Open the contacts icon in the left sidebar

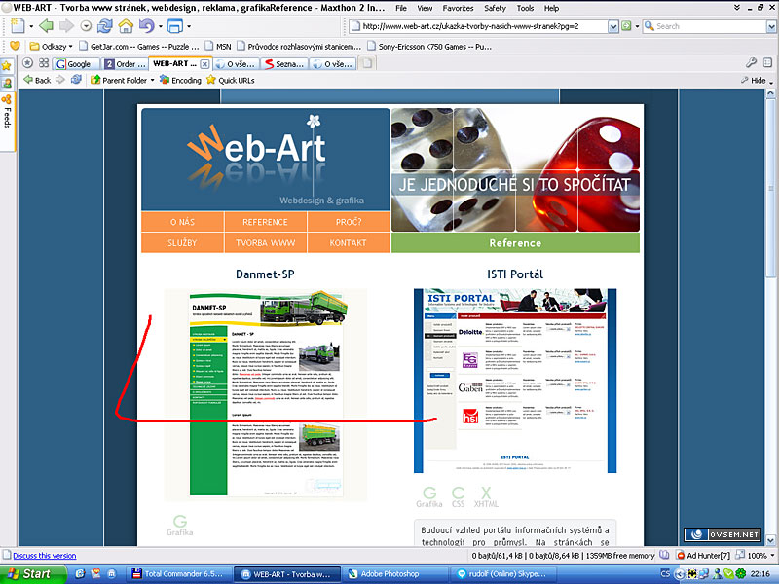[7, 83]
